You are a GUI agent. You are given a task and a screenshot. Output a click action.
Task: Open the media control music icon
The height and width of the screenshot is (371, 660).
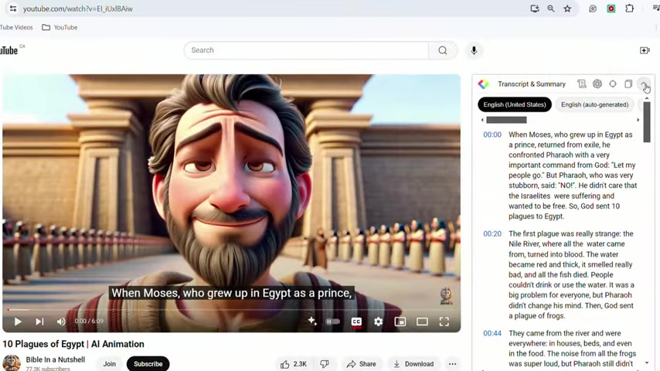point(656,9)
